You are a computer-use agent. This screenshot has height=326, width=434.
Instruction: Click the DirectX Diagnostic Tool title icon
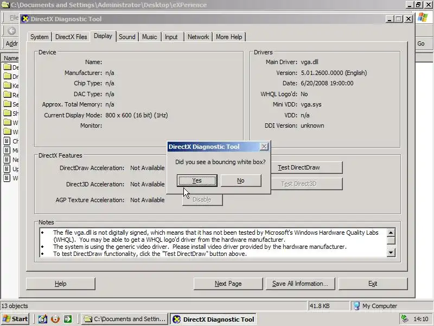(x=25, y=19)
